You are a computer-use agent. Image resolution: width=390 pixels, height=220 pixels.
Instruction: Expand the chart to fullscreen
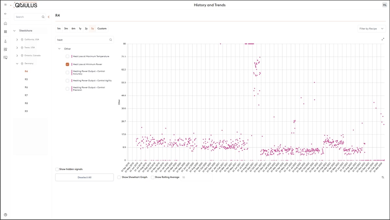coord(383,39)
